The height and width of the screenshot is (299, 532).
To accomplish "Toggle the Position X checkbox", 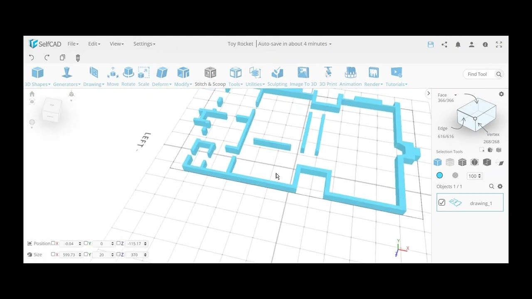I will [x=53, y=243].
